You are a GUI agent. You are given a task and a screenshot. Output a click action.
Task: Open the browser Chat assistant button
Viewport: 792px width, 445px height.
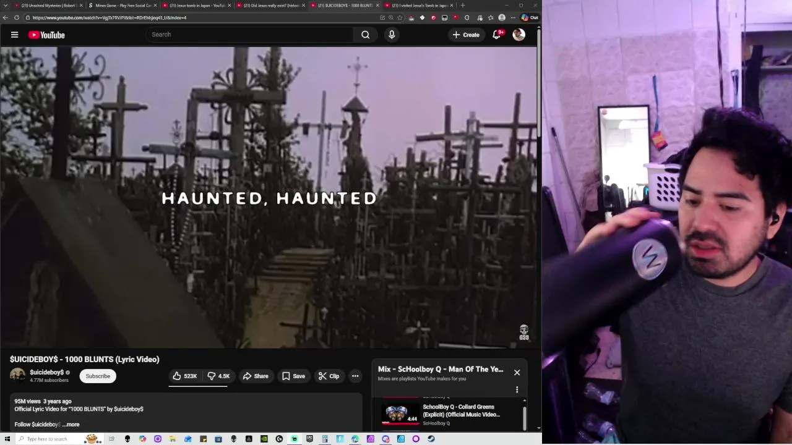coord(530,17)
